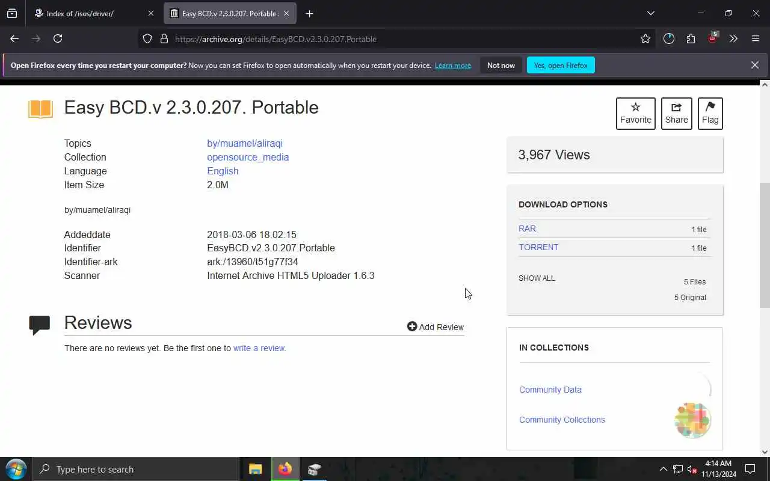Click the site padlock icon
The image size is (770, 481).
point(164,38)
